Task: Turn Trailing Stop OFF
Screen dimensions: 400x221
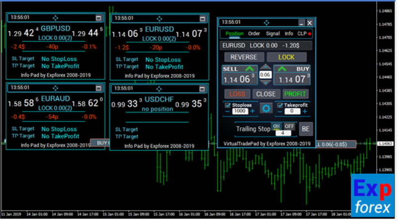Action: [x=289, y=126]
